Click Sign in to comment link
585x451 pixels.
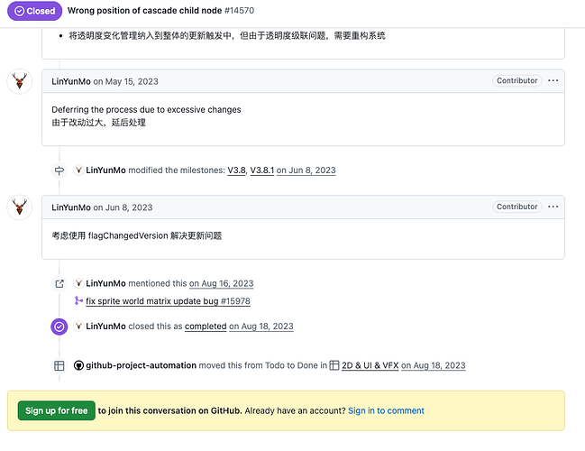pyautogui.click(x=386, y=410)
